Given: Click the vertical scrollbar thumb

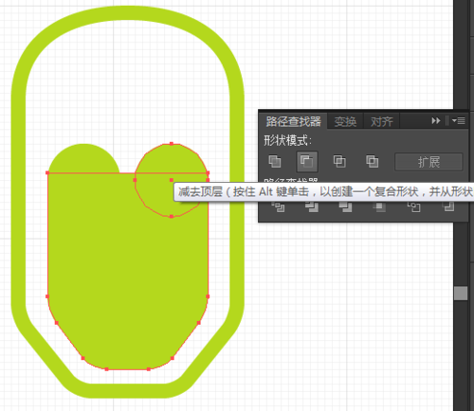Looking at the screenshot, I should click(x=461, y=293).
